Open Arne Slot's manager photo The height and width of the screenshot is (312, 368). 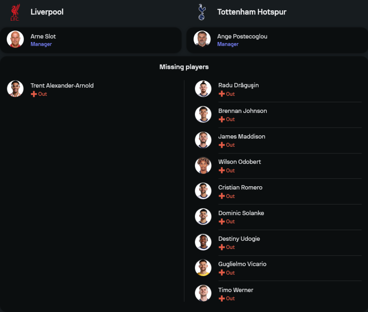pos(15,39)
